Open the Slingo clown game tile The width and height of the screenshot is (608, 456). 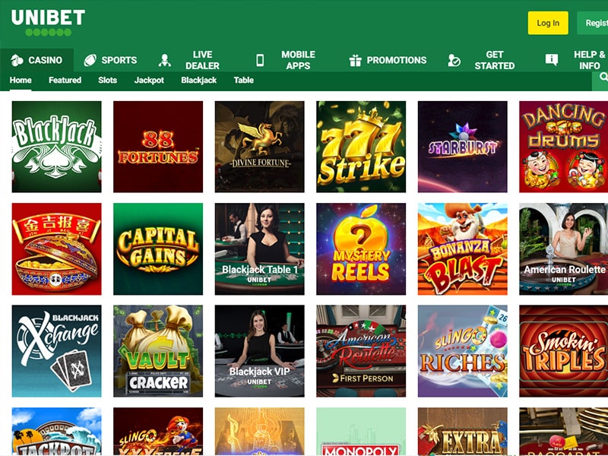click(158, 431)
